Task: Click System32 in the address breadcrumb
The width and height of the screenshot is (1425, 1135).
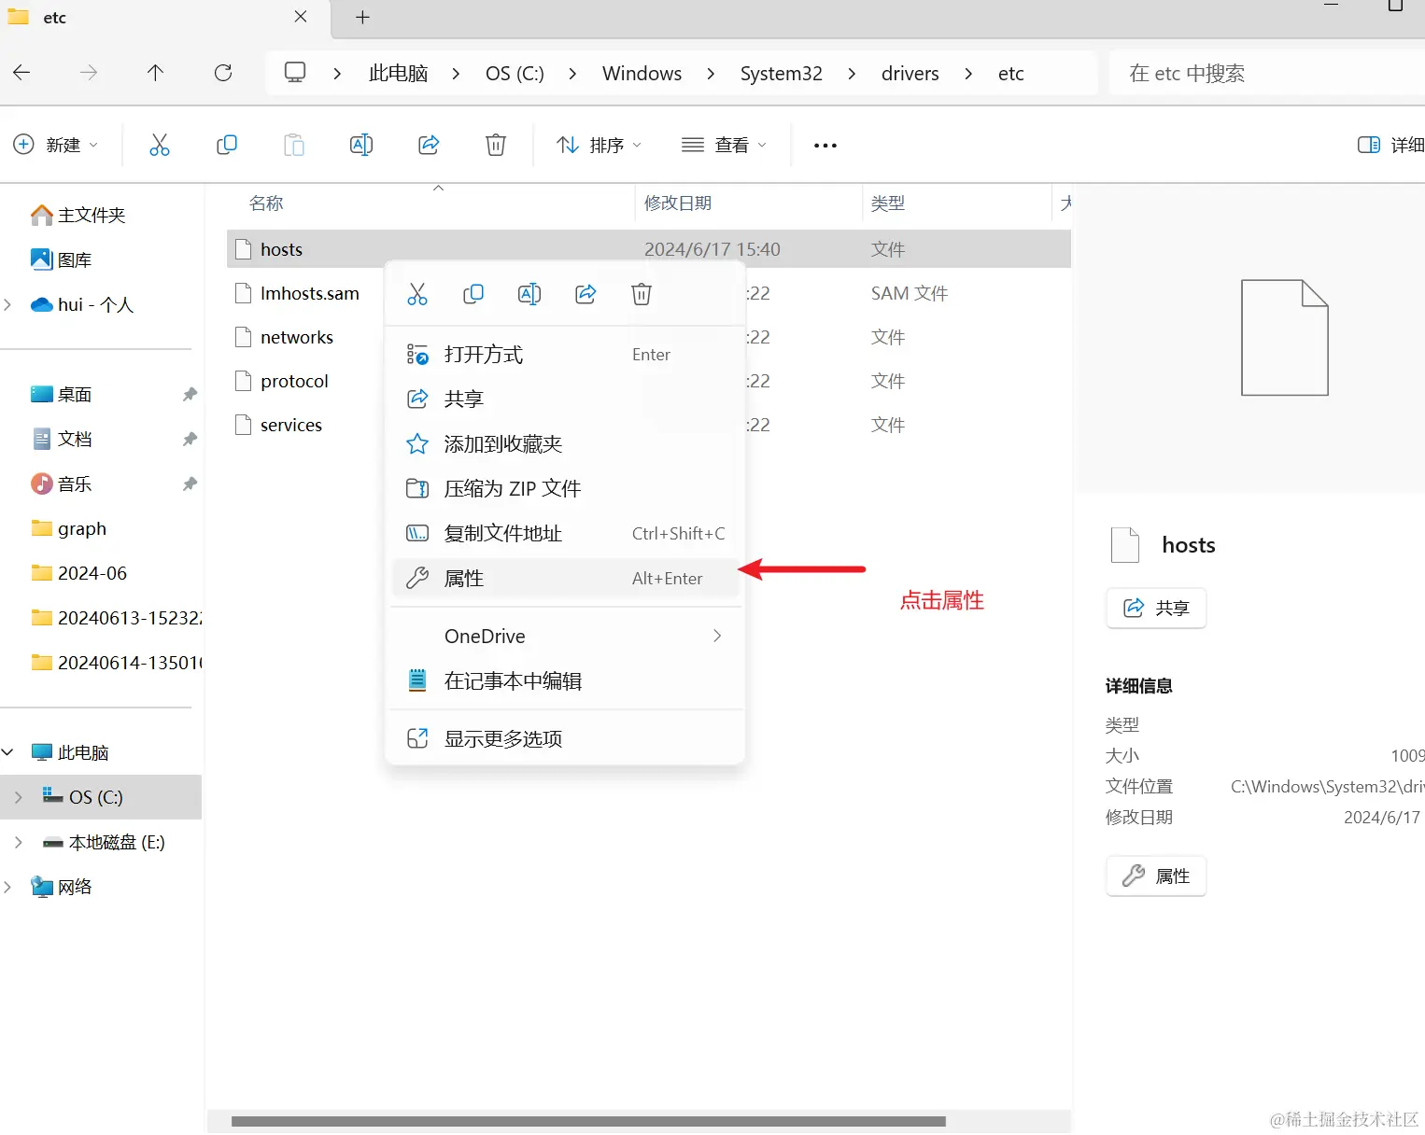Action: click(x=782, y=74)
